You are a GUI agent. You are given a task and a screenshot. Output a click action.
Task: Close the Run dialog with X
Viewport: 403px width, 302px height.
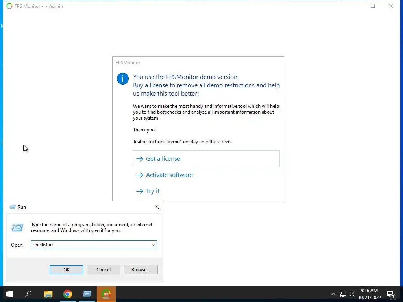(x=157, y=207)
